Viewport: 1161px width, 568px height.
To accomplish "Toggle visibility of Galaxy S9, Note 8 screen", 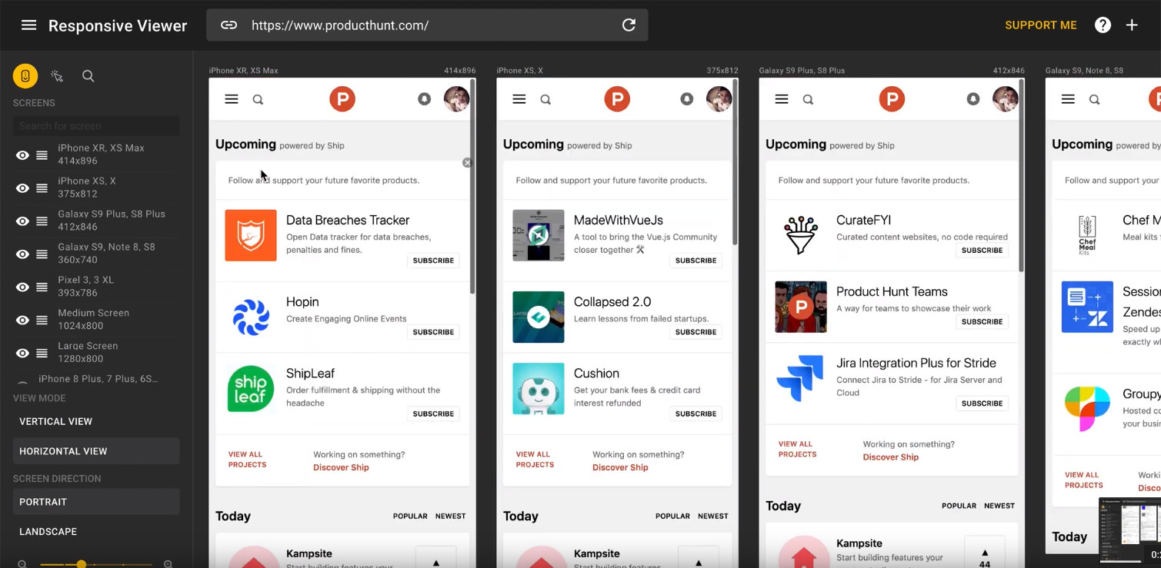I will [22, 254].
